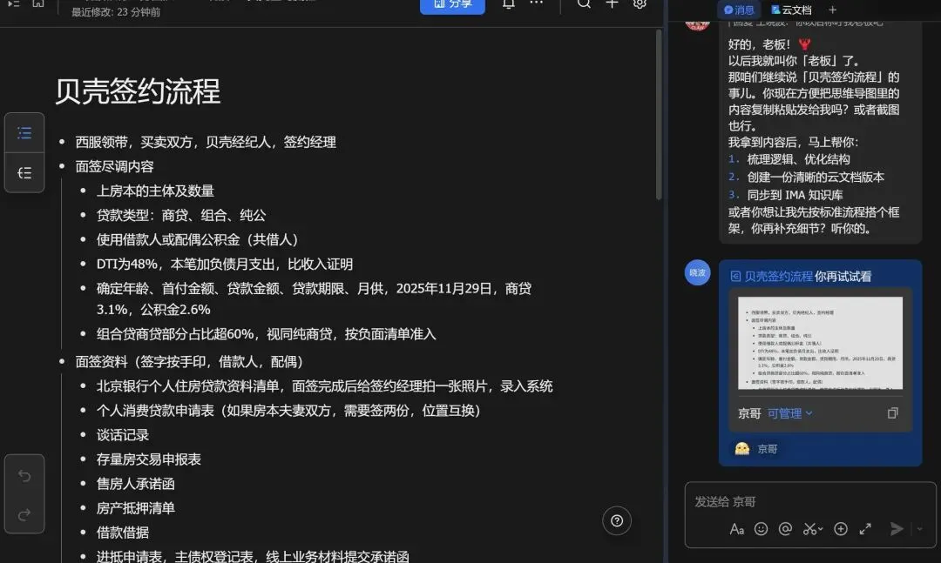This screenshot has width=941, height=563.
Task: Open the emoji smiley picker
Action: 761,529
